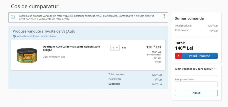Open the California Scents product thumbnail
The width and height of the screenshot is (228, 107).
pos(27,55)
